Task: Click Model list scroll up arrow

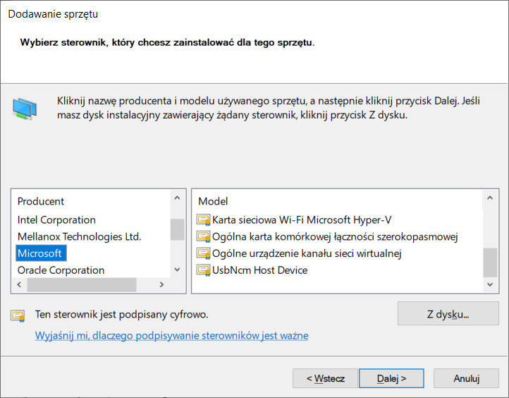Action: point(490,198)
